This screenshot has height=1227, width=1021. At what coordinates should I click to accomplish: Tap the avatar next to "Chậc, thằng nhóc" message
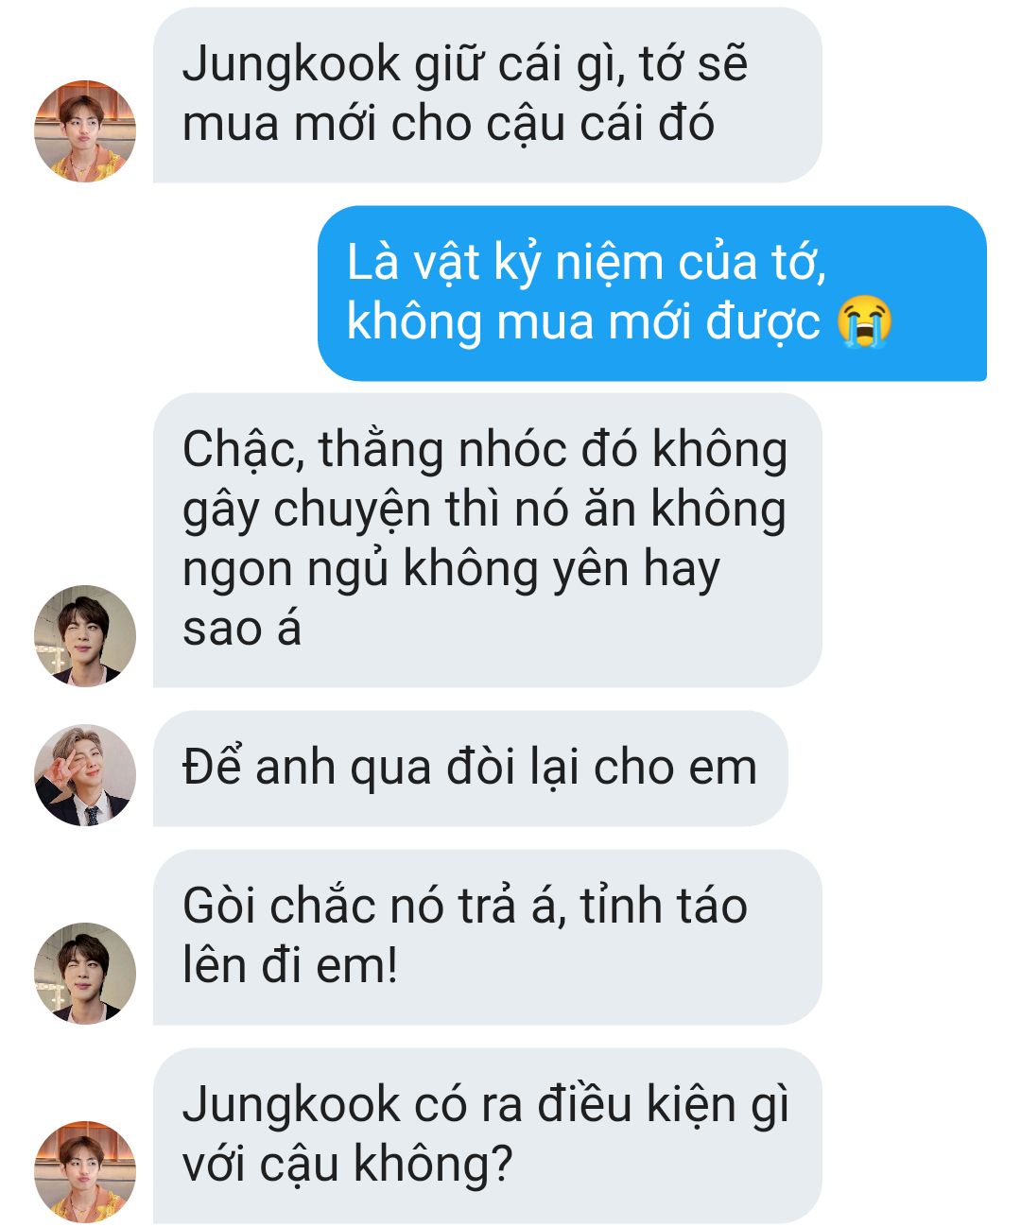tap(85, 636)
